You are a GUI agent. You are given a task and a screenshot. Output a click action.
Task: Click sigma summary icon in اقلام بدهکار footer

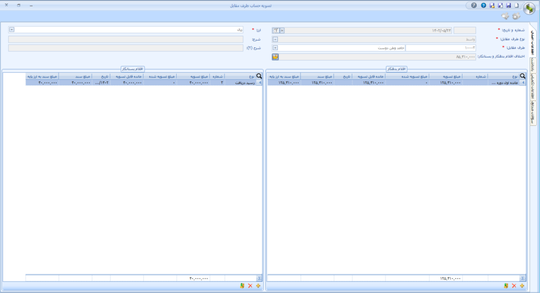(x=523, y=278)
